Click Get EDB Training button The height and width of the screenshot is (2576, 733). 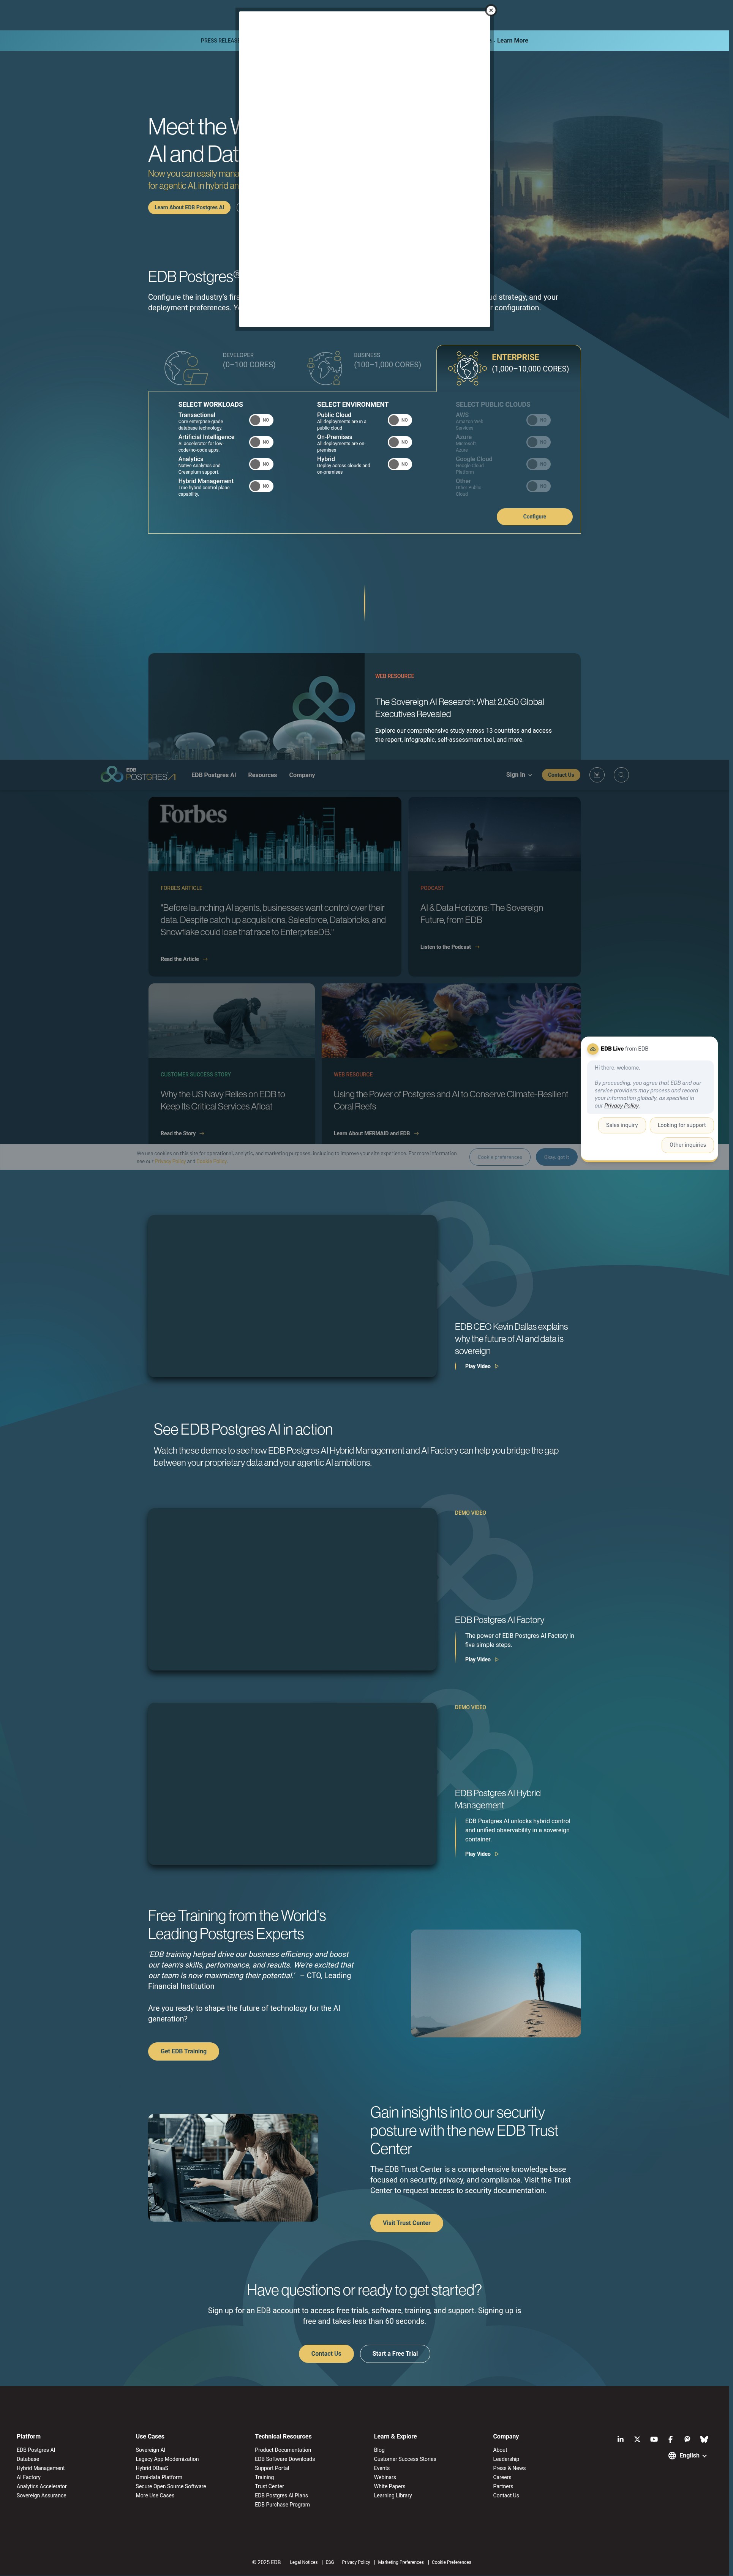pos(183,2051)
